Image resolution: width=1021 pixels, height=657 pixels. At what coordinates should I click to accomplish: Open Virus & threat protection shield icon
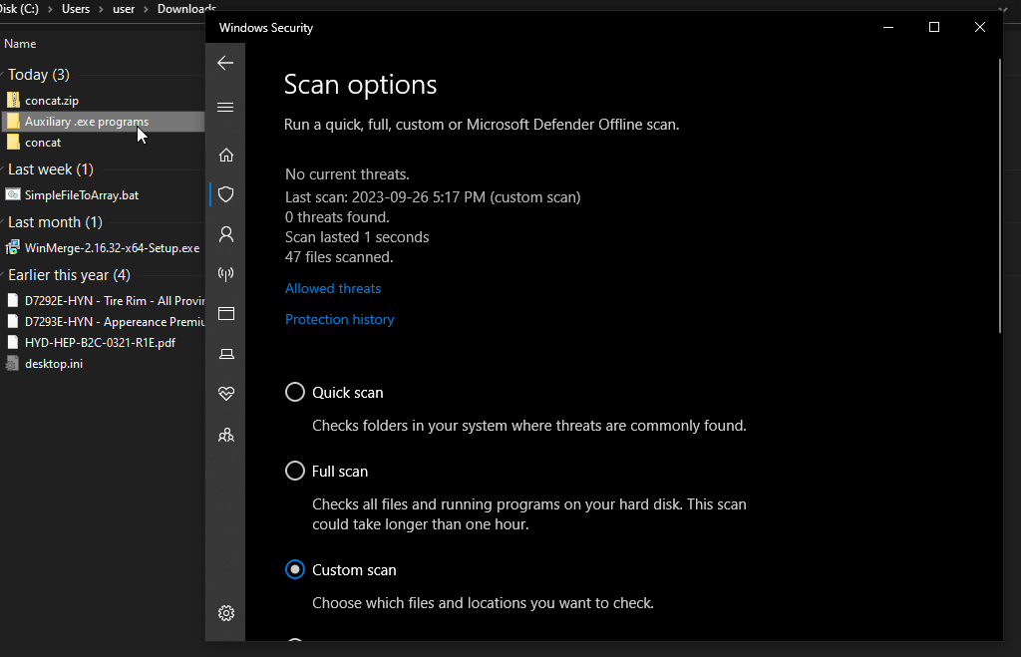coord(226,194)
